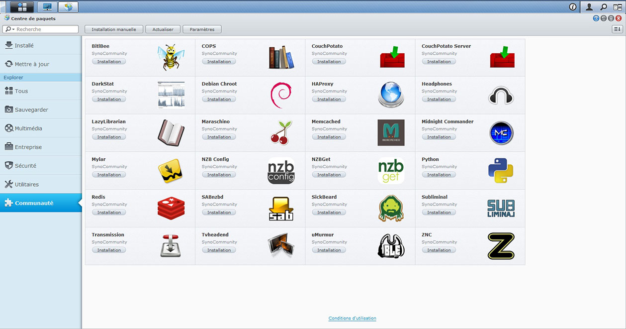
Task: Click the Actualiser button
Action: tap(163, 29)
